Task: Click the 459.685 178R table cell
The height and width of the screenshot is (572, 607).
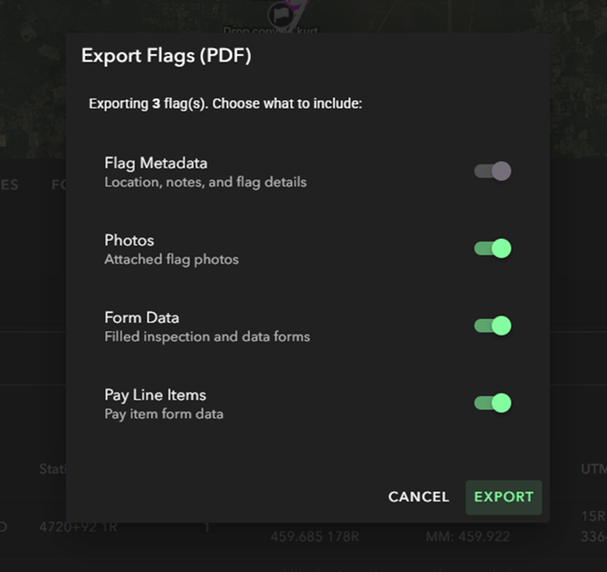Action: click(x=314, y=537)
